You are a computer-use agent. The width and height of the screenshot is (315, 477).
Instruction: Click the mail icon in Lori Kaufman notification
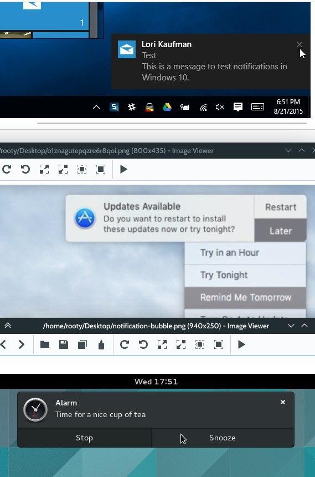[x=127, y=49]
